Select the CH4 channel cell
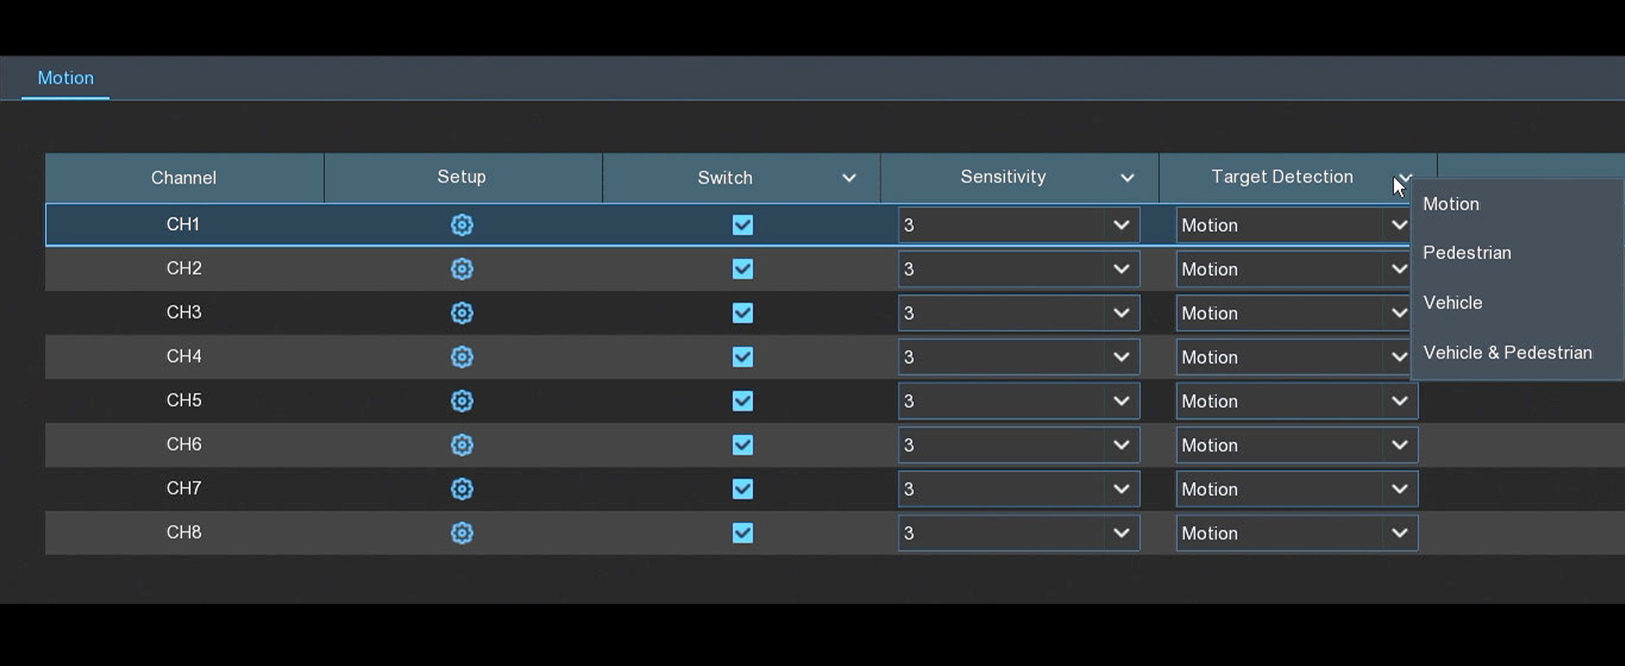This screenshot has height=666, width=1625. (x=184, y=357)
